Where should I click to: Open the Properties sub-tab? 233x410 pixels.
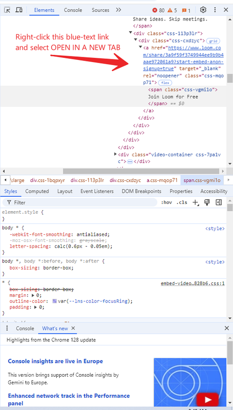point(181,191)
